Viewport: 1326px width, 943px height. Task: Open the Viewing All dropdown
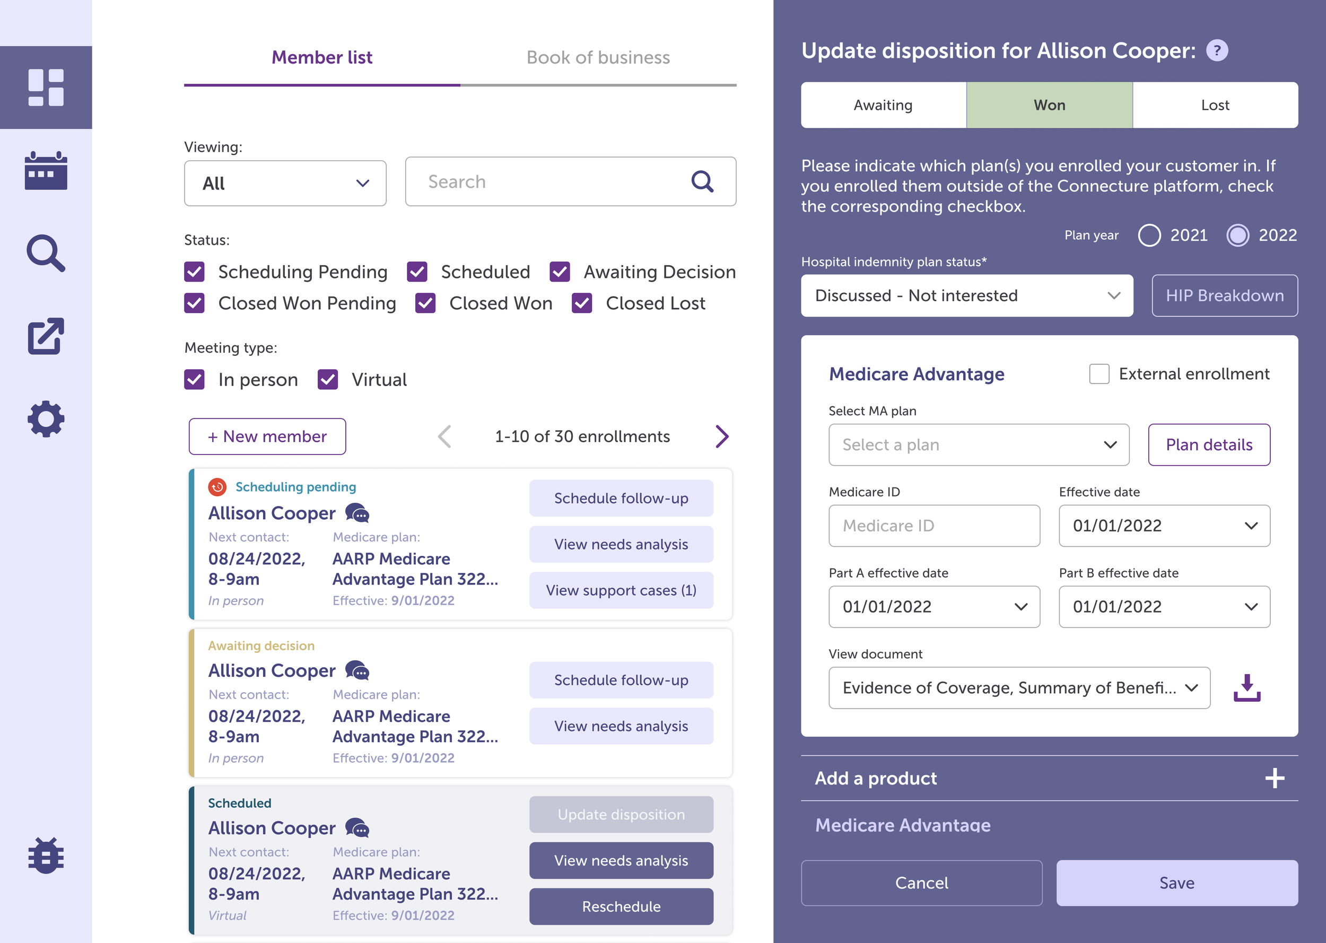pos(286,184)
